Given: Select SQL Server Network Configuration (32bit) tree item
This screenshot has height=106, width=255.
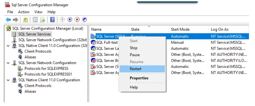Looking at the screenshot, I should tap(53, 40).
